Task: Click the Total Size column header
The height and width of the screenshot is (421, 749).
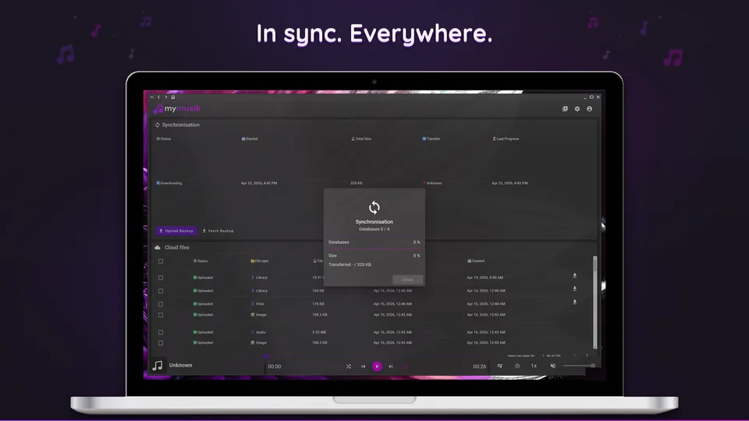Action: 361,139
